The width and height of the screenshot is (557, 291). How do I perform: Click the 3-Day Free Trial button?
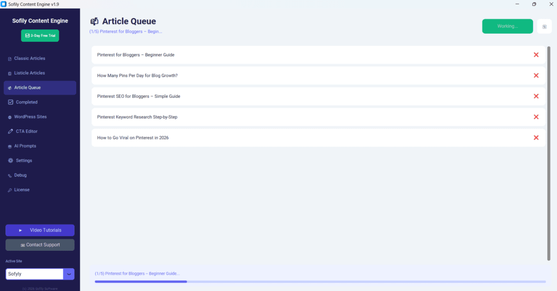point(40,35)
